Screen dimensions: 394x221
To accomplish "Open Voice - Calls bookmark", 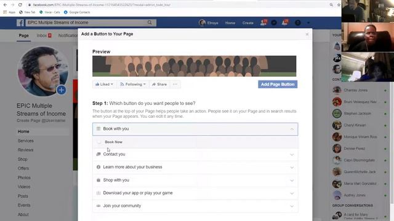I will coord(50,12).
